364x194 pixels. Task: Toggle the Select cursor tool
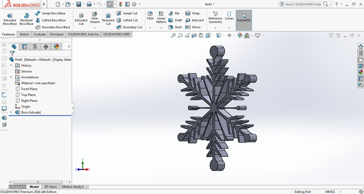pyautogui.click(x=110, y=4)
